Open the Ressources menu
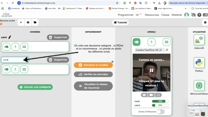 152,15
